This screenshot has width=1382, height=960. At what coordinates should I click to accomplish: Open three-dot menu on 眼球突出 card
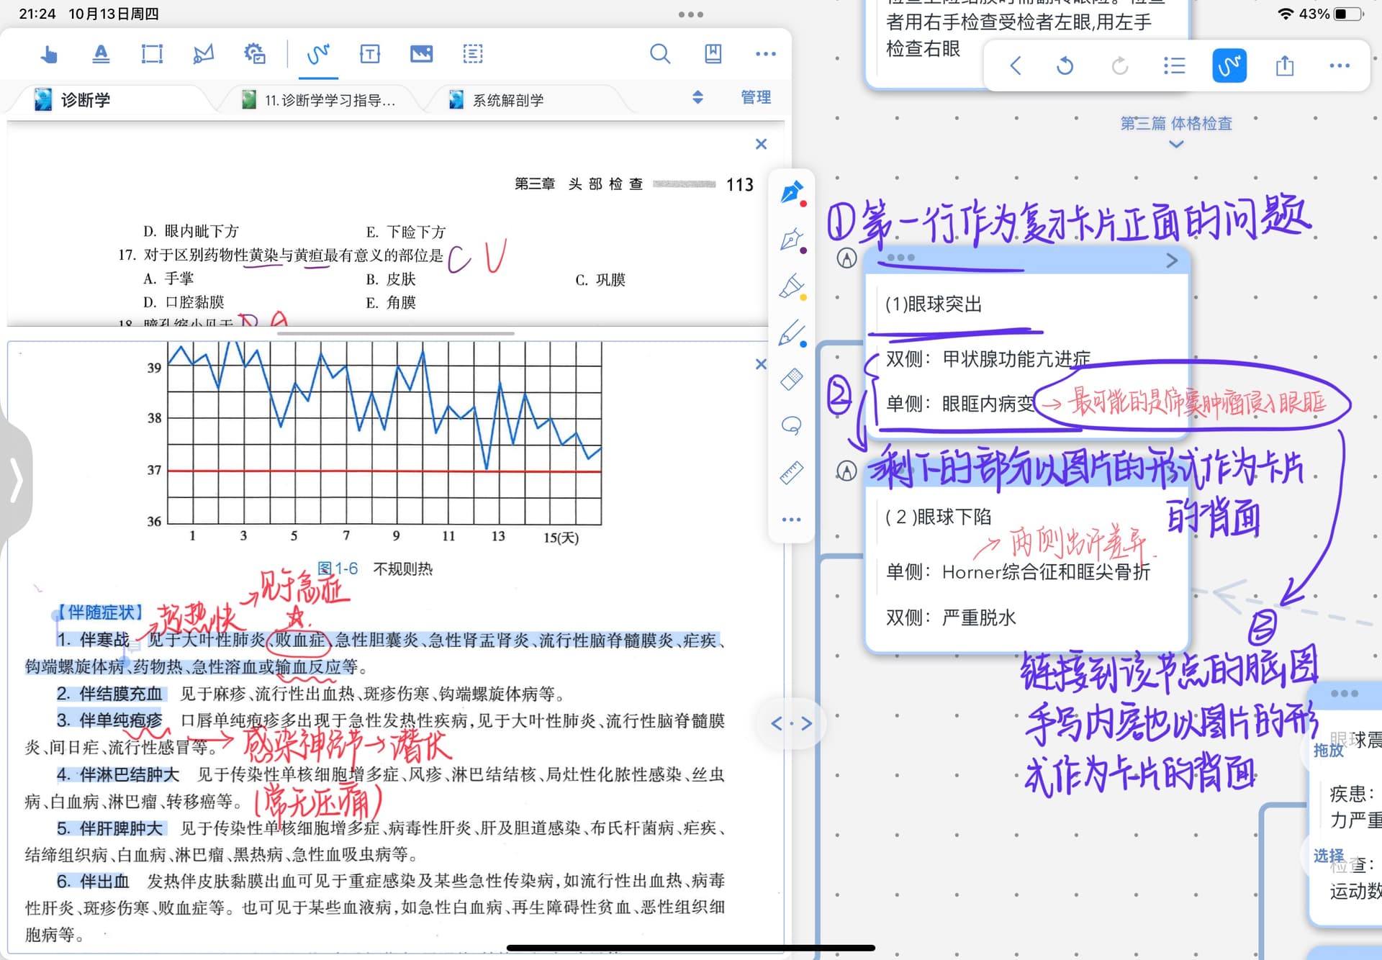pos(901,258)
